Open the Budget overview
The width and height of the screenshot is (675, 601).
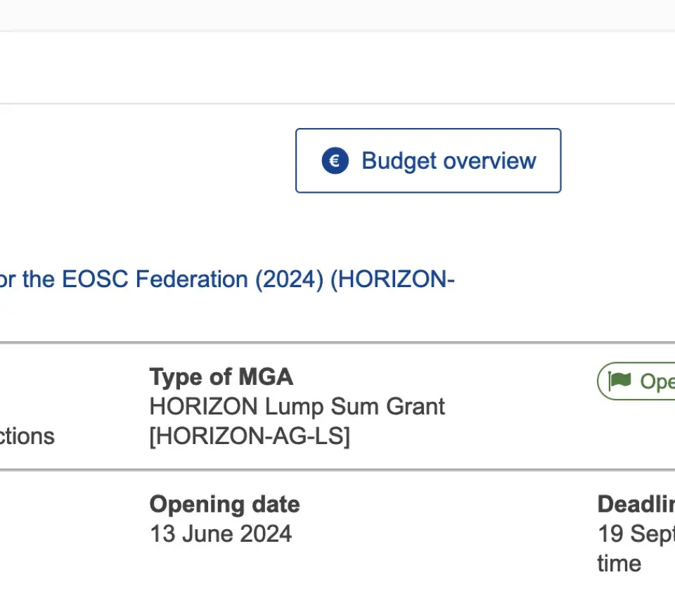point(427,161)
